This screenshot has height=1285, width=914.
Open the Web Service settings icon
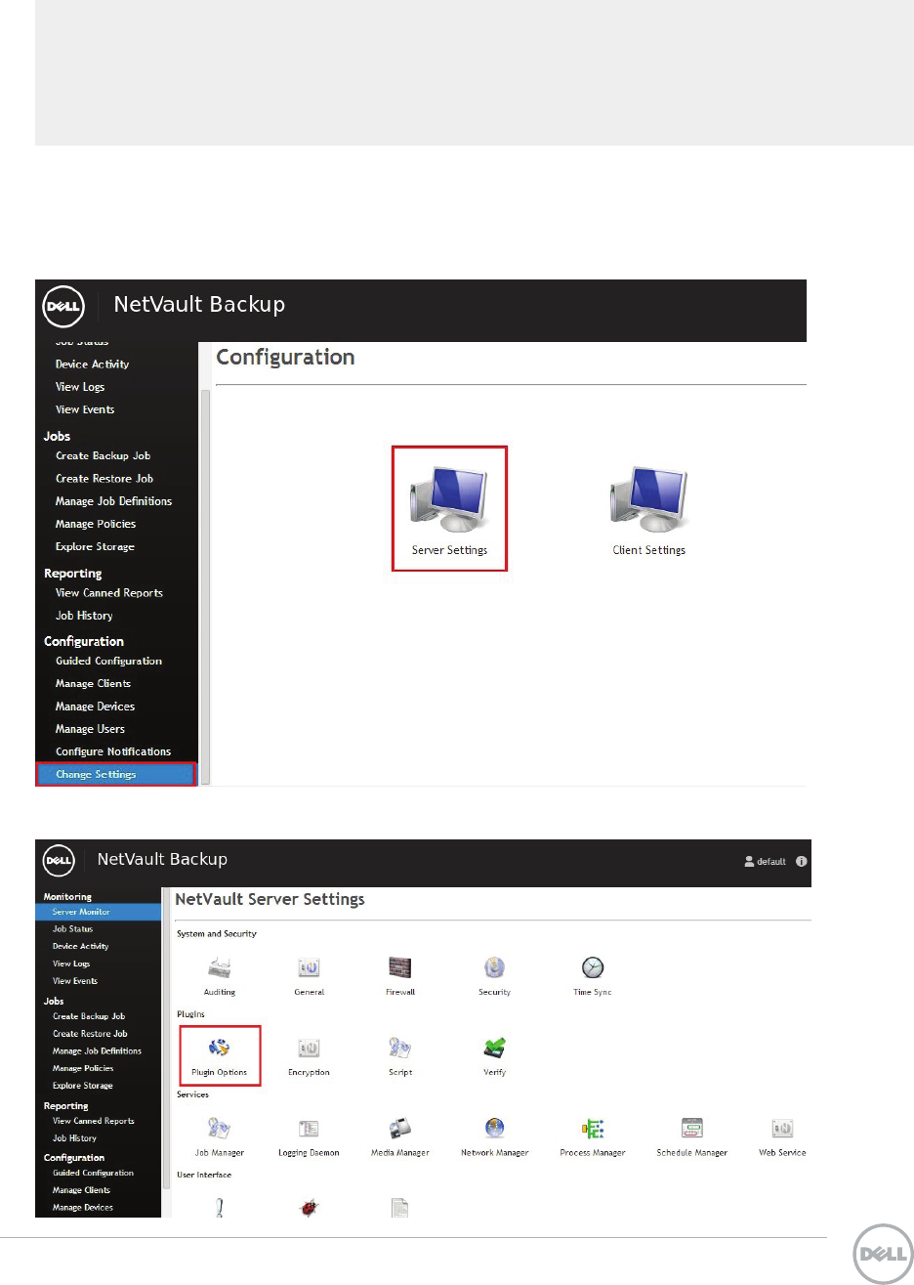click(782, 1137)
